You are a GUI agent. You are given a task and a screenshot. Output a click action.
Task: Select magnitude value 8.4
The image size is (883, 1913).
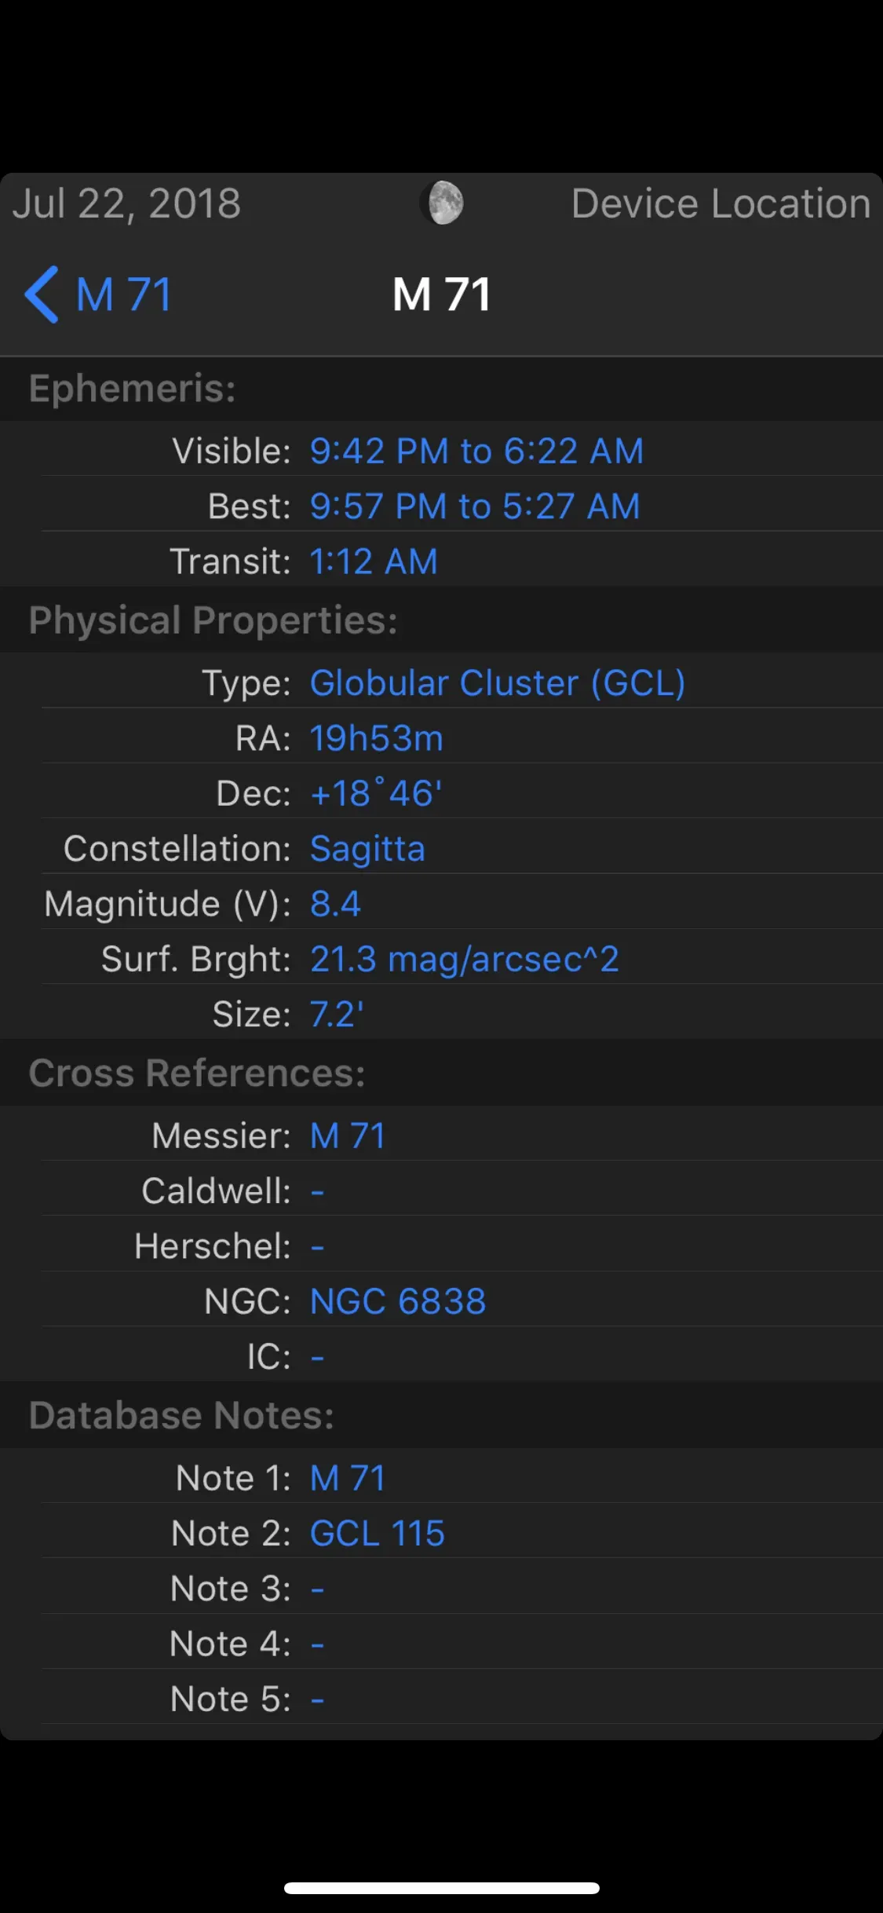(x=334, y=904)
